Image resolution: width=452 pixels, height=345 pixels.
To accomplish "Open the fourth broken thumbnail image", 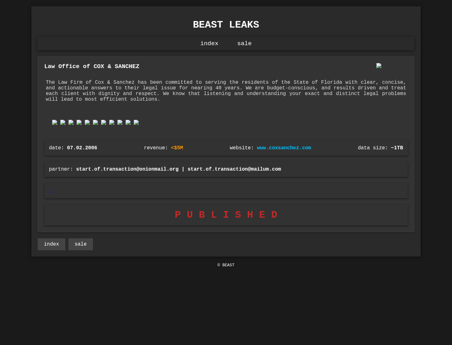I will 79,122.
